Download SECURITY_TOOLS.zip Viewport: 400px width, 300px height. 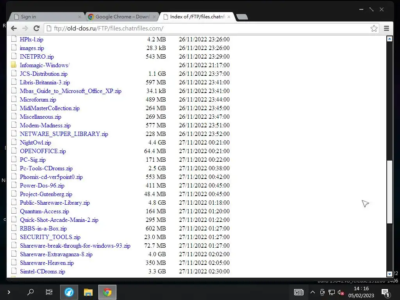click(50, 237)
